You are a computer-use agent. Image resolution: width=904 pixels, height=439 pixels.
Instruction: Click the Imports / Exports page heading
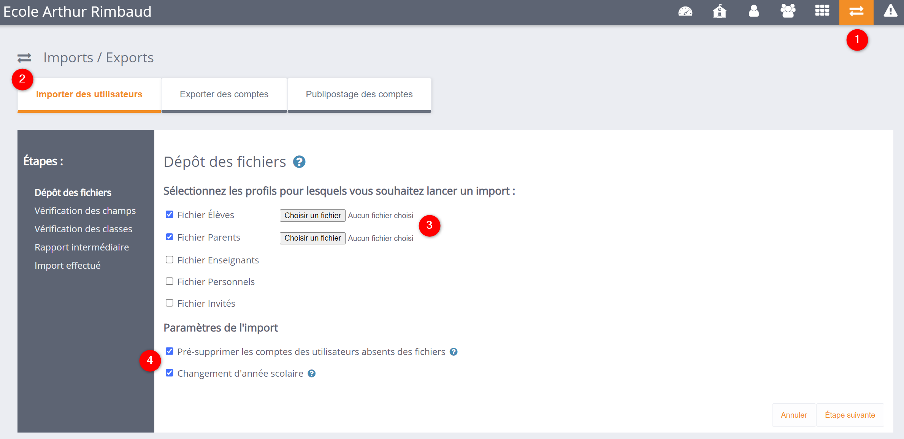click(x=98, y=58)
